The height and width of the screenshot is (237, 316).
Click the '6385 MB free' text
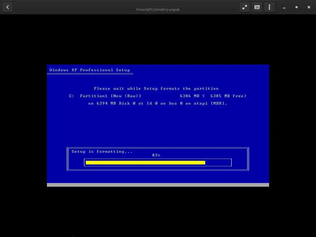click(x=227, y=96)
